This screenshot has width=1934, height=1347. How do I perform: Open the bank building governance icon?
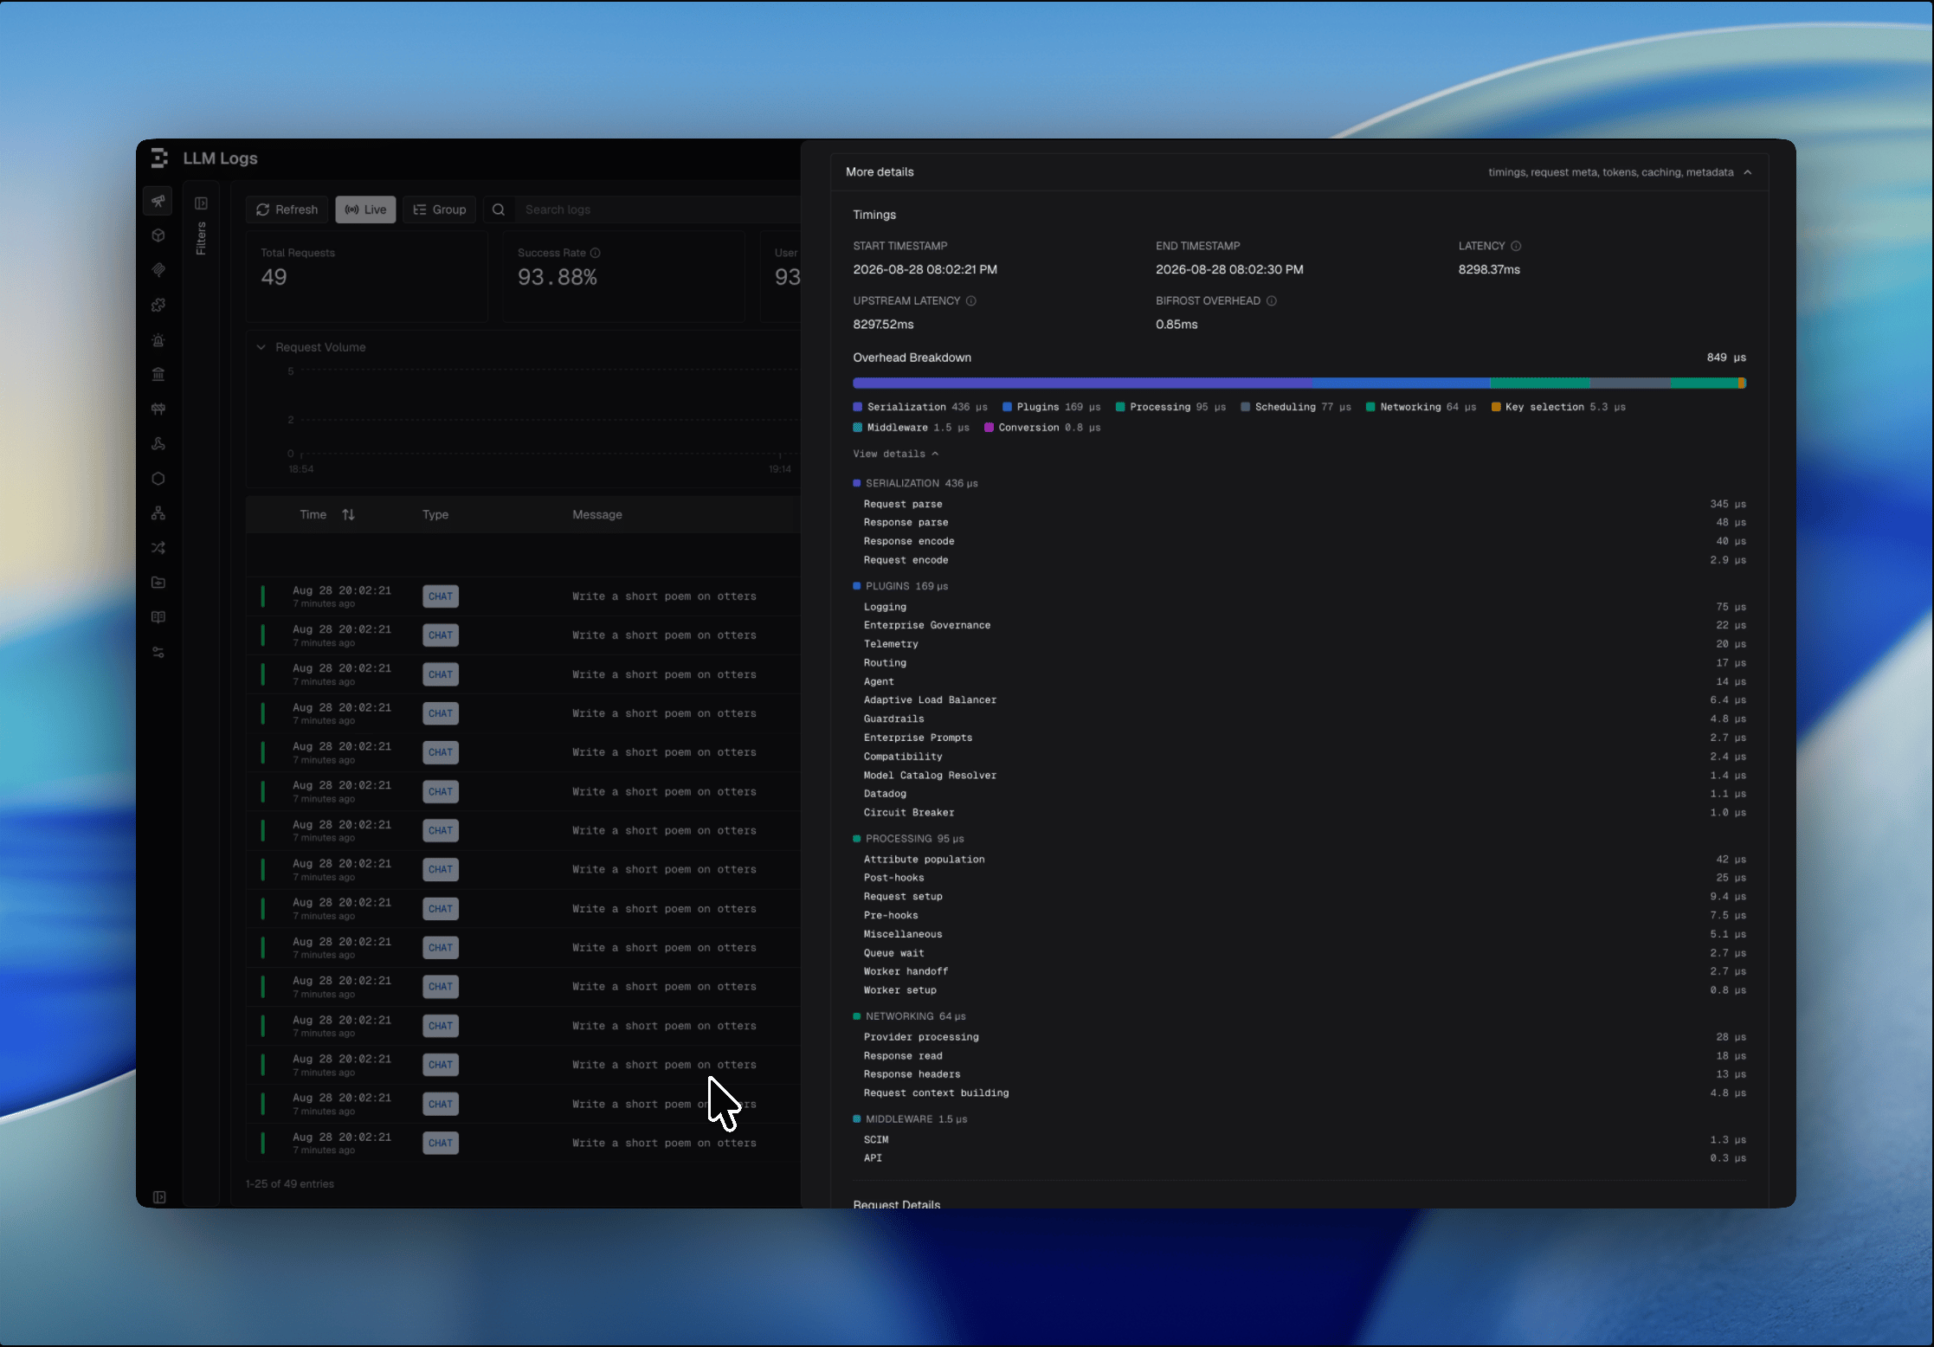point(158,375)
